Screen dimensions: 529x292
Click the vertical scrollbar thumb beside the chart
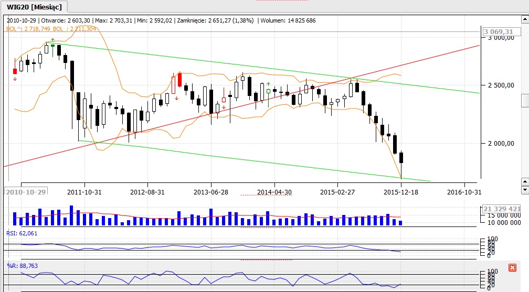point(525,101)
